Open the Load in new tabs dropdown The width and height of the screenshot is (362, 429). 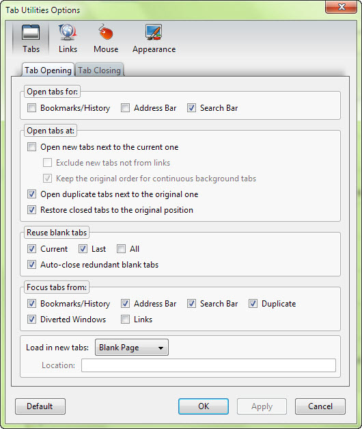[132, 348]
